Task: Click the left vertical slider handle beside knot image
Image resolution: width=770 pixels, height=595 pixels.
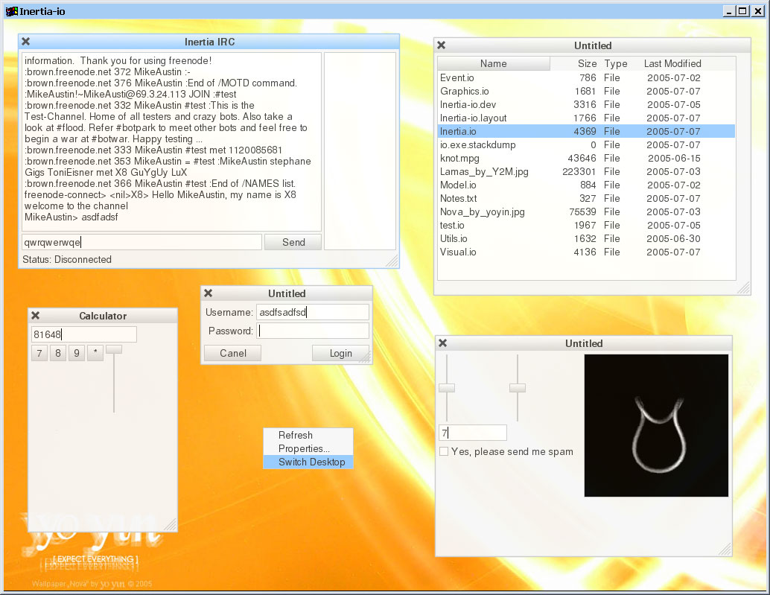Action: coord(447,388)
